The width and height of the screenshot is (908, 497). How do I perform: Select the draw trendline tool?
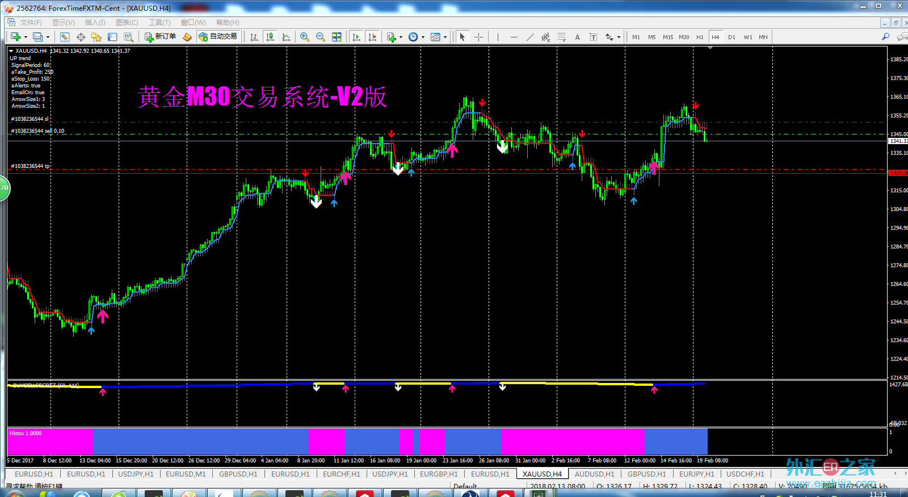tap(529, 37)
